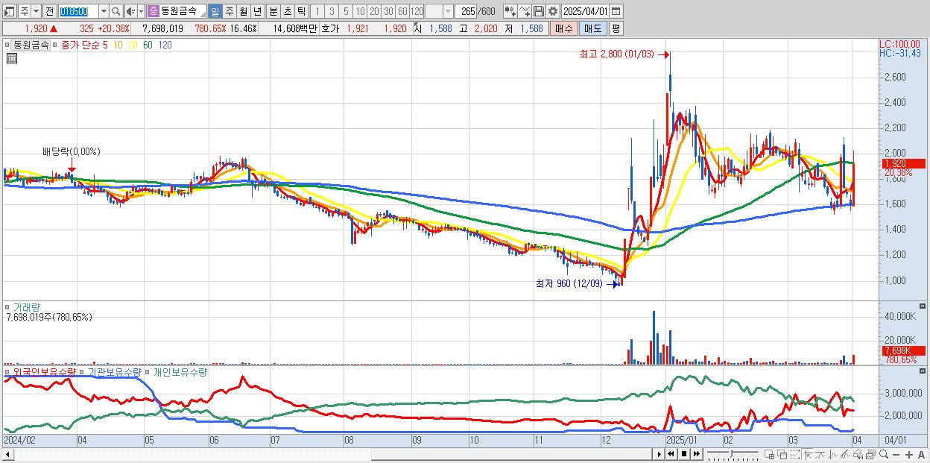Select the 5 interval button

[x=346, y=11]
